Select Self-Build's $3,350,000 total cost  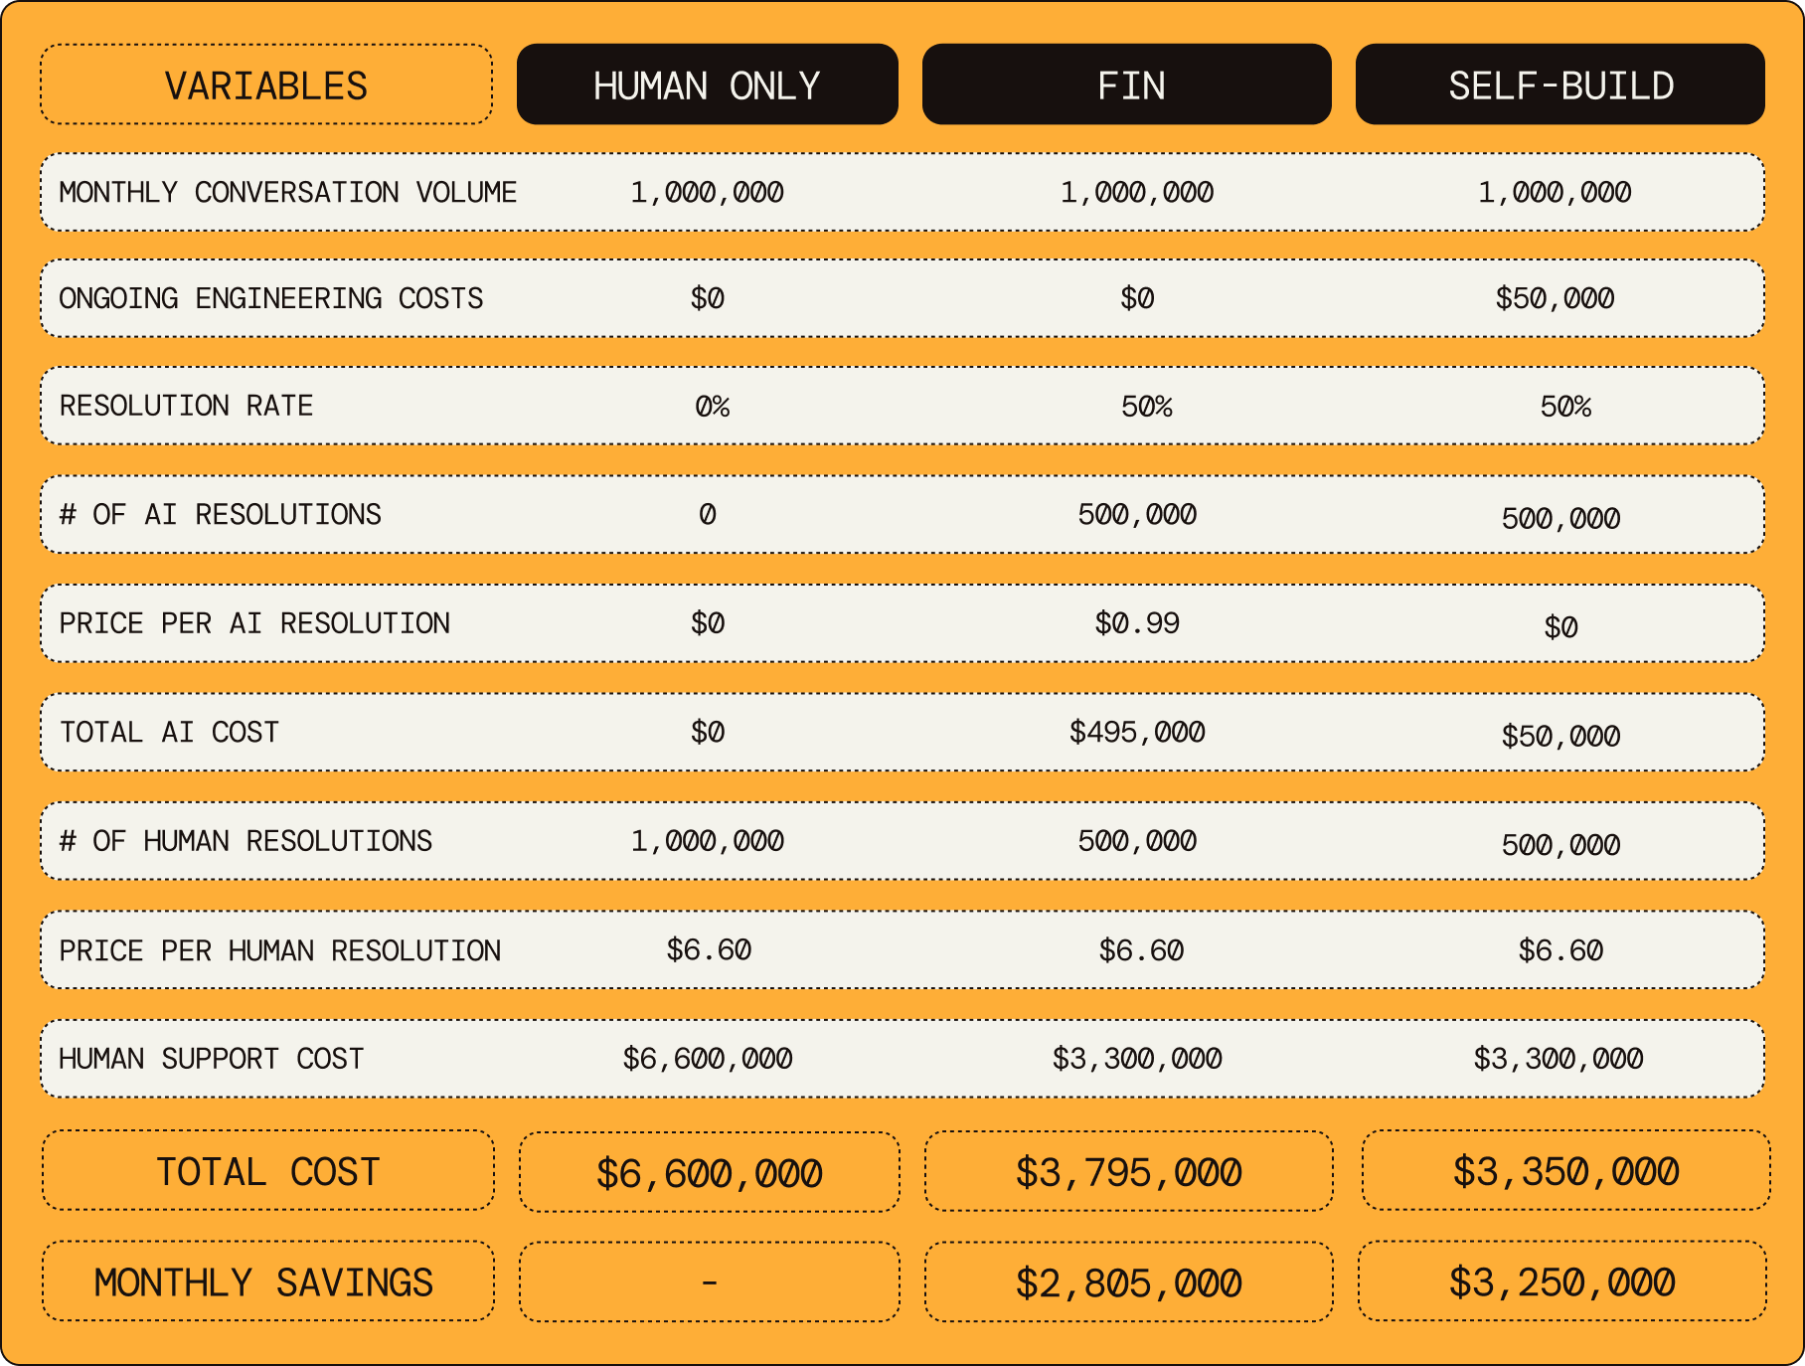[x=1565, y=1171]
